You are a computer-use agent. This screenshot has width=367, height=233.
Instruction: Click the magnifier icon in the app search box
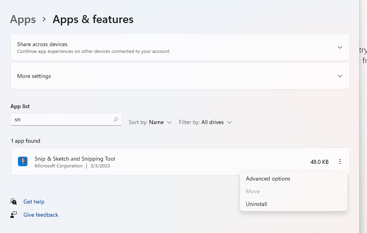116,119
